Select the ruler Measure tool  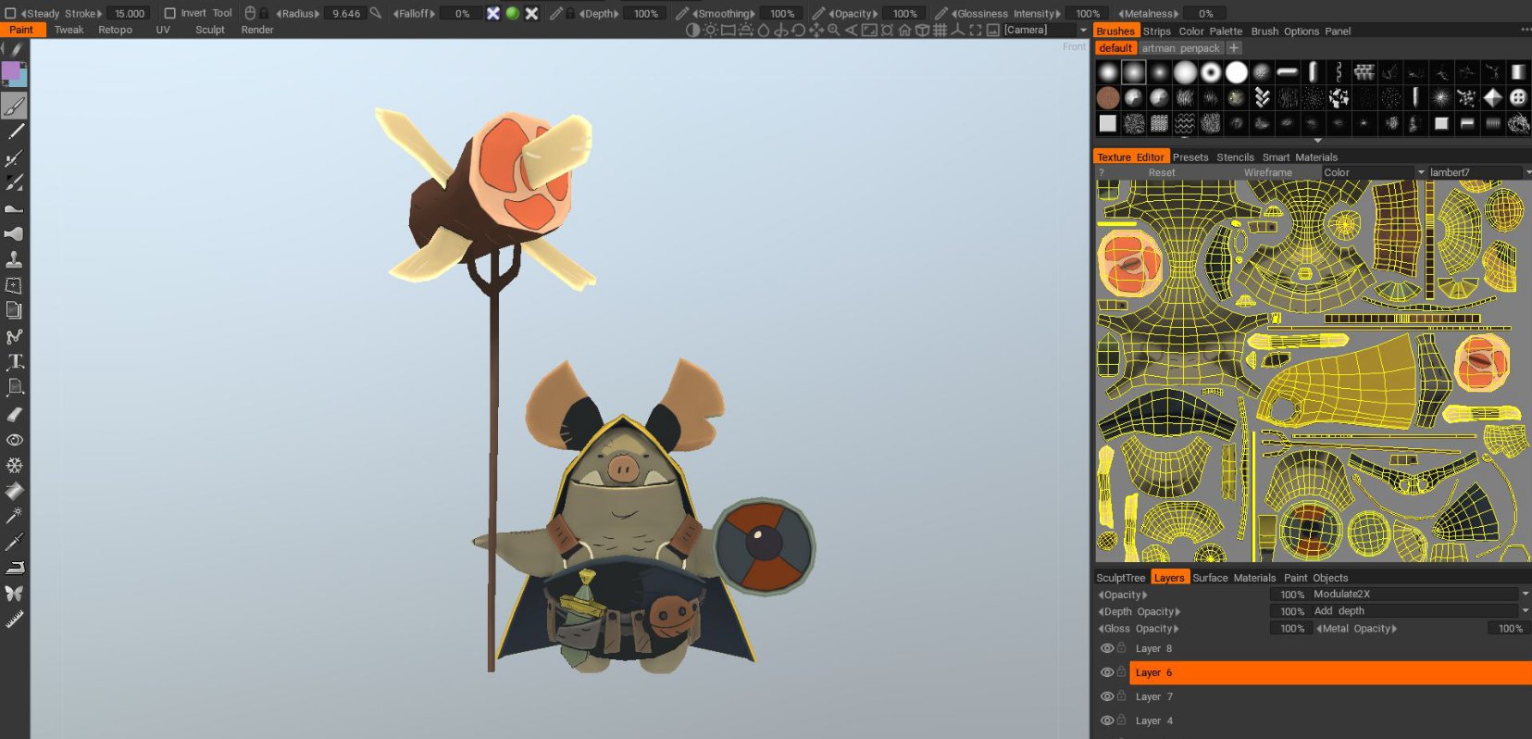(15, 620)
